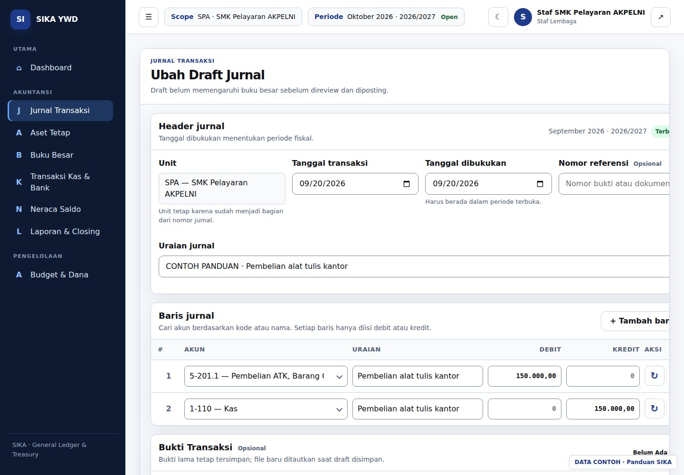Open the Periode Oktober 2026 selector
Viewport: 684px width, 475px height.
click(386, 17)
